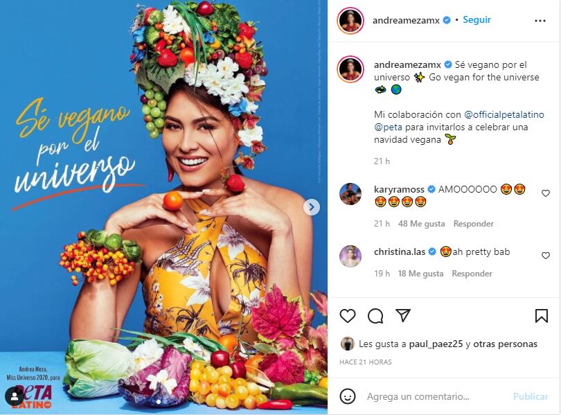Share post via paper plane icon
The width and height of the screenshot is (561, 415).
[x=403, y=316]
